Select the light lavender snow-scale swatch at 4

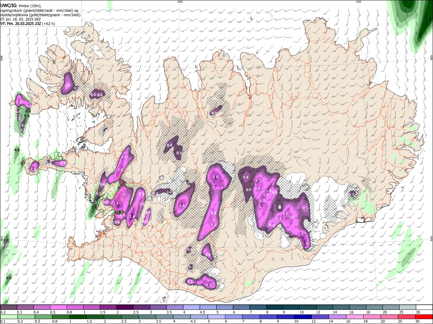pyautogui.click(x=191, y=307)
